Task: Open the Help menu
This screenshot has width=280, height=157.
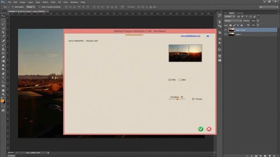Action: (x=83, y=2)
